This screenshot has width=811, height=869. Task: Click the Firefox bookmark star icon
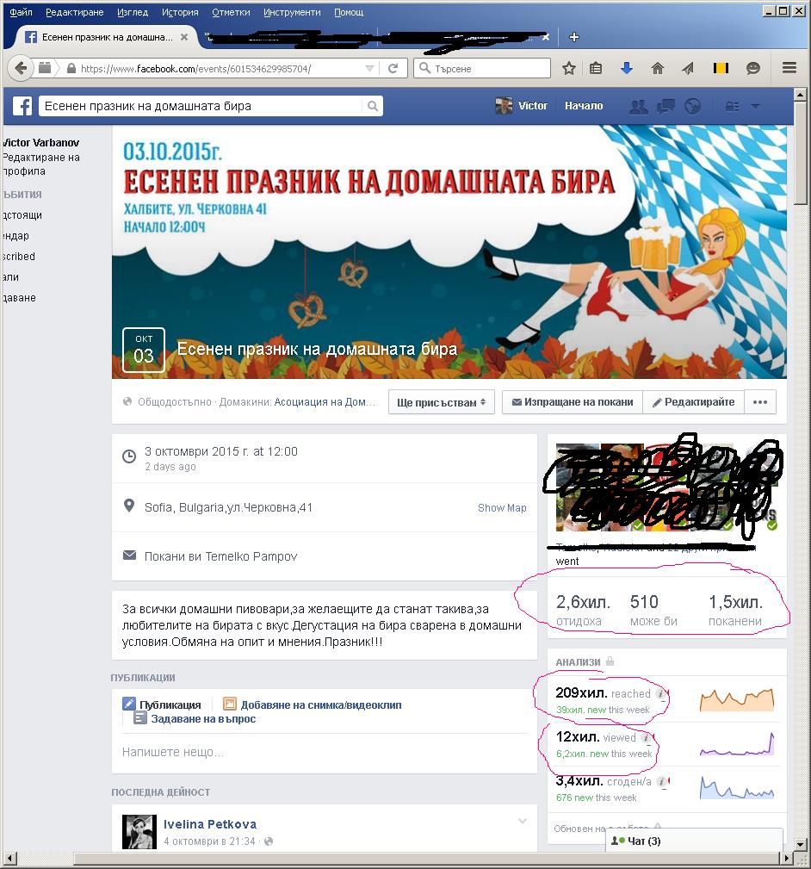[x=569, y=69]
